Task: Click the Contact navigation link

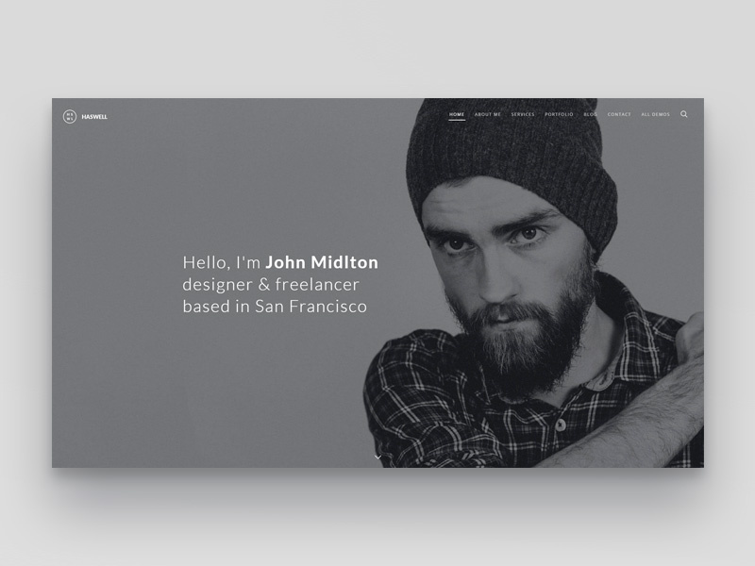Action: click(619, 114)
